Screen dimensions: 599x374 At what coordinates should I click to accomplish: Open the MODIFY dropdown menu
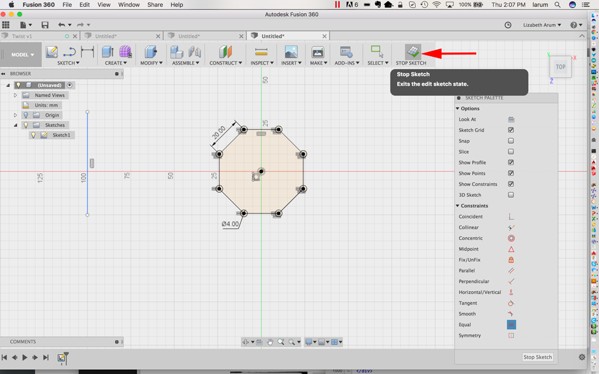point(152,63)
